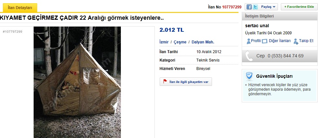Click the Cep phone number bar
318x138 pixels.
click(x=280, y=56)
